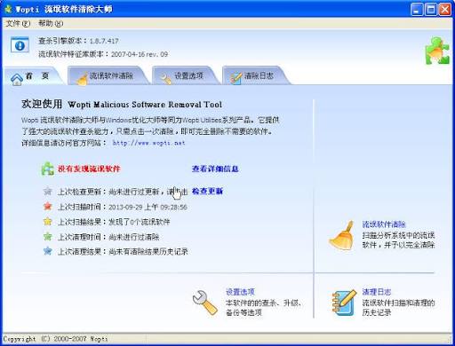Click the blue info icon beside engine version
This screenshot has height=346, width=455.
coord(20,45)
